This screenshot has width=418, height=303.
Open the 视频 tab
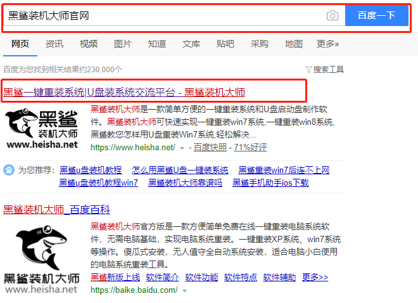[x=89, y=44]
